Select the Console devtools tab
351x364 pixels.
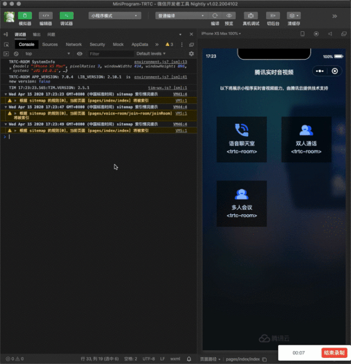[26, 44]
